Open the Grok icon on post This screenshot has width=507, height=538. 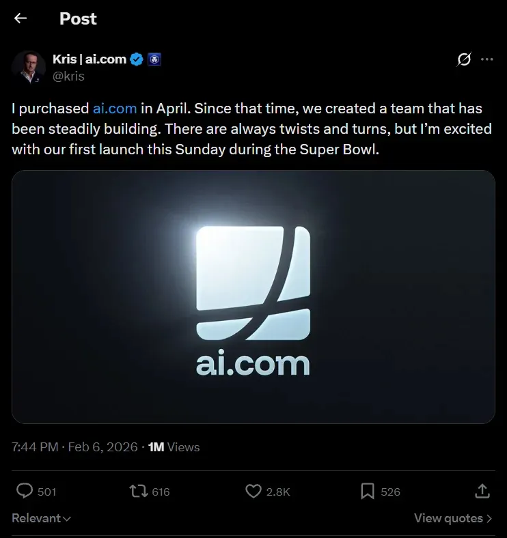(x=464, y=59)
